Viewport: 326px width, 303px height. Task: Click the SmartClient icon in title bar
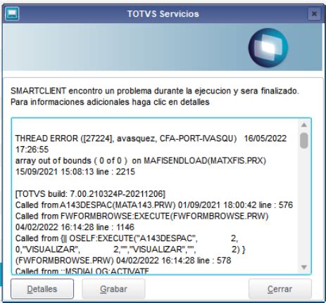tap(12, 14)
